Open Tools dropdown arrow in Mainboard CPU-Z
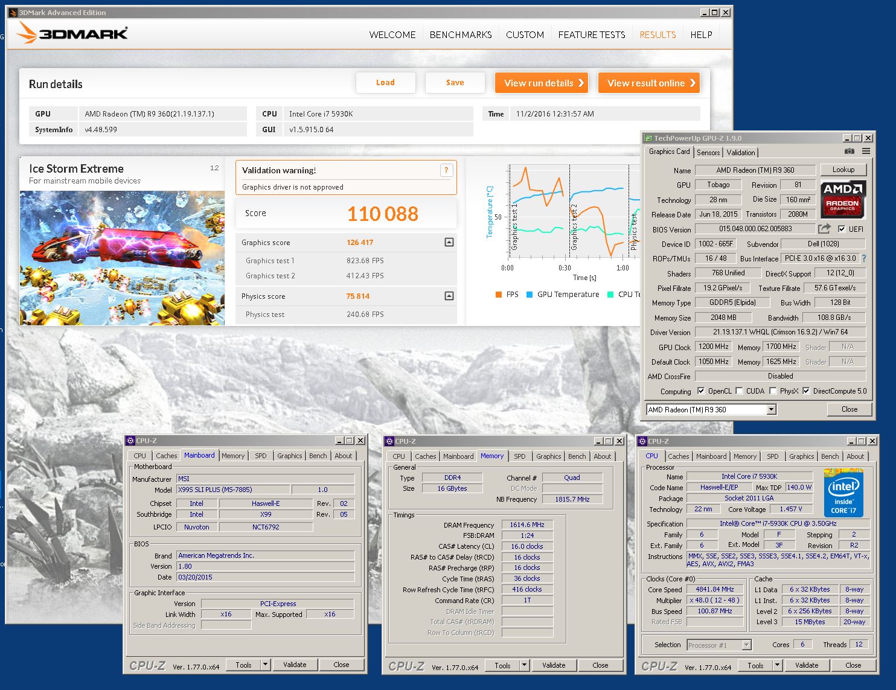The width and height of the screenshot is (896, 690). [x=265, y=665]
